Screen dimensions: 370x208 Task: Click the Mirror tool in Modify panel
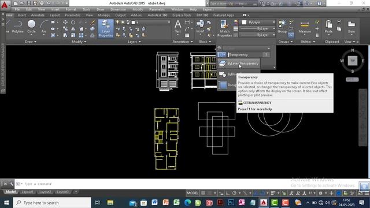tap(73, 29)
